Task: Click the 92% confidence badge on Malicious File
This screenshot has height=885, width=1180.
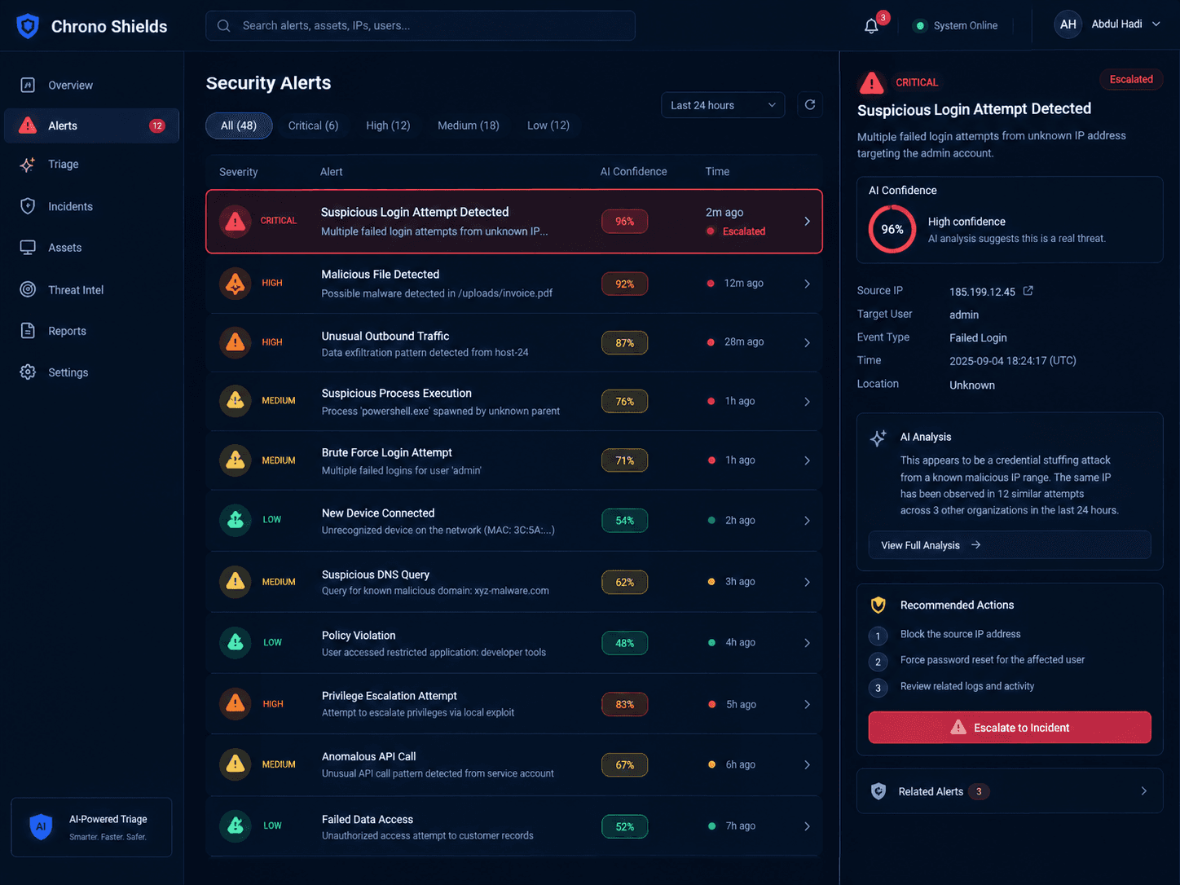Action: click(625, 284)
